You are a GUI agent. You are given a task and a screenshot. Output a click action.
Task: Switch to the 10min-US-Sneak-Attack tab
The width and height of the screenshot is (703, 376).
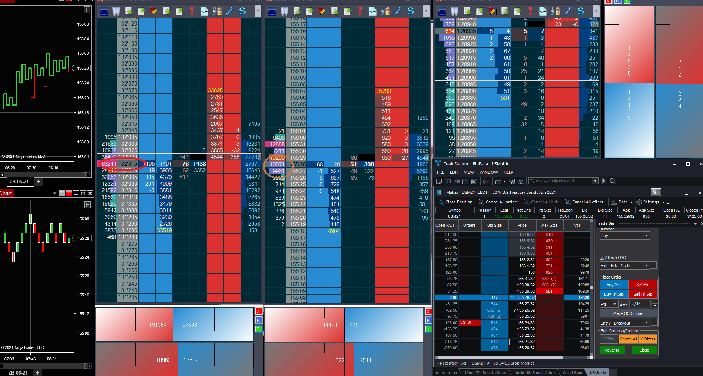point(535,373)
